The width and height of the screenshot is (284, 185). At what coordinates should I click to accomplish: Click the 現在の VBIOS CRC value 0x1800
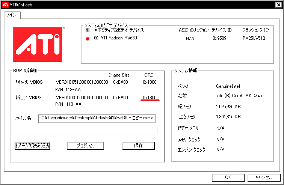click(x=150, y=82)
